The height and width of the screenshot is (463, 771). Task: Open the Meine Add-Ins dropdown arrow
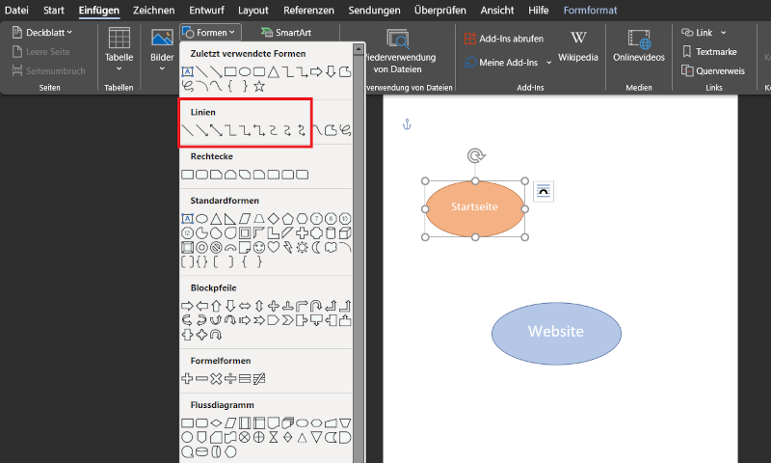[x=548, y=63]
